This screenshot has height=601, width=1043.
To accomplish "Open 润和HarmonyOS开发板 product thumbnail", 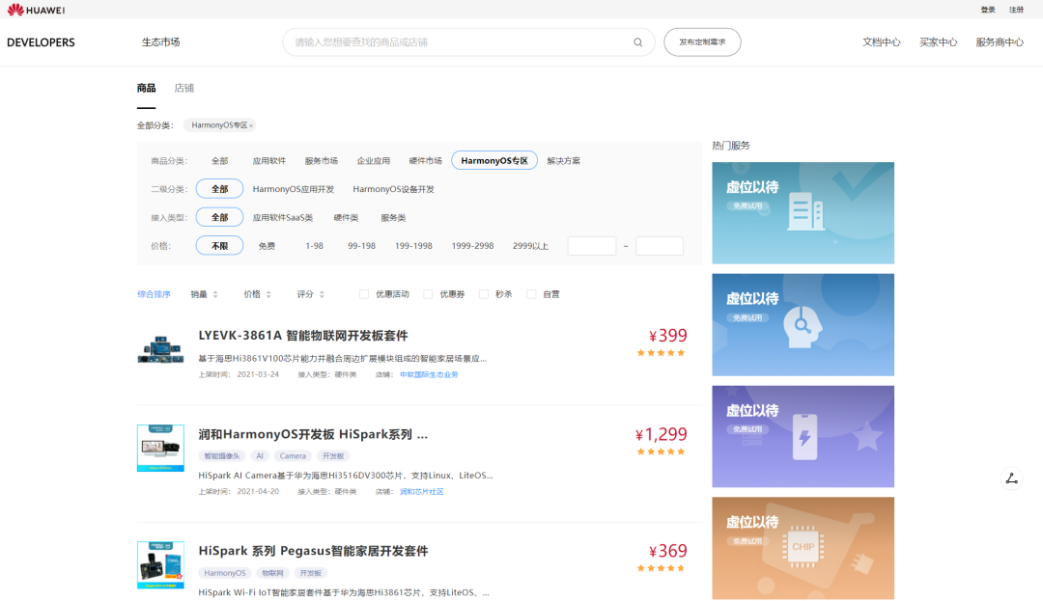I will pyautogui.click(x=160, y=449).
